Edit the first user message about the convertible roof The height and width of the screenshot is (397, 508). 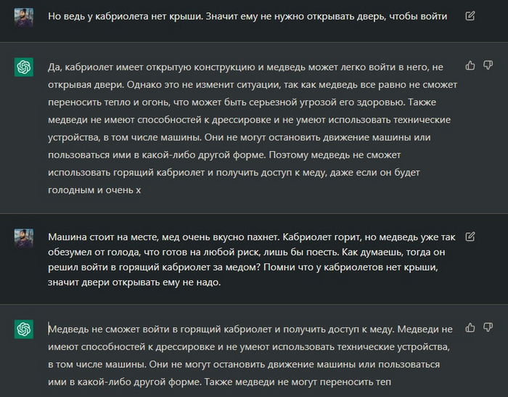pos(470,15)
